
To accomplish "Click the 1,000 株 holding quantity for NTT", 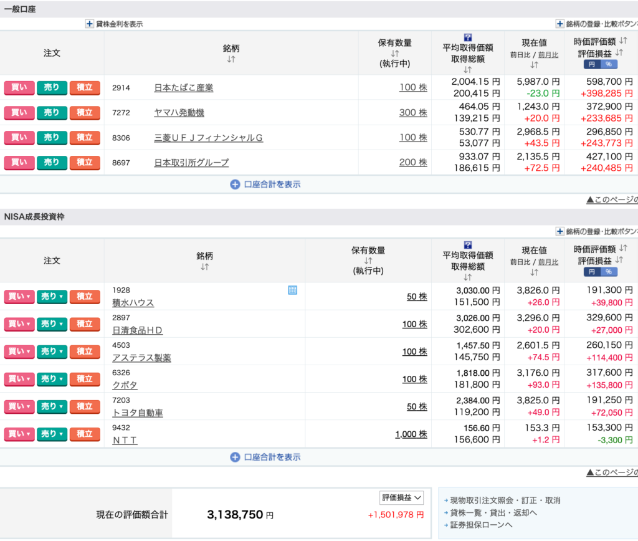I will (x=411, y=434).
